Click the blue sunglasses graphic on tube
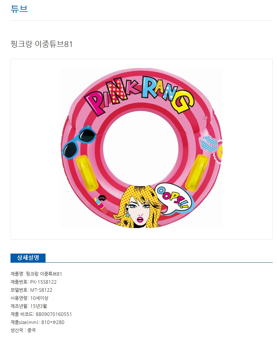The width and height of the screenshot is (278, 338). point(79,142)
